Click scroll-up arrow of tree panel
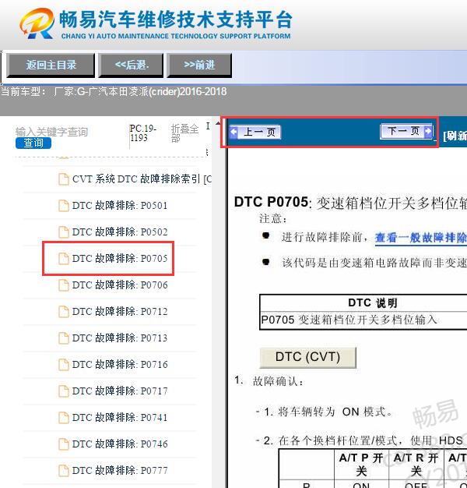Viewport: 467px width, 488px height. (218, 123)
